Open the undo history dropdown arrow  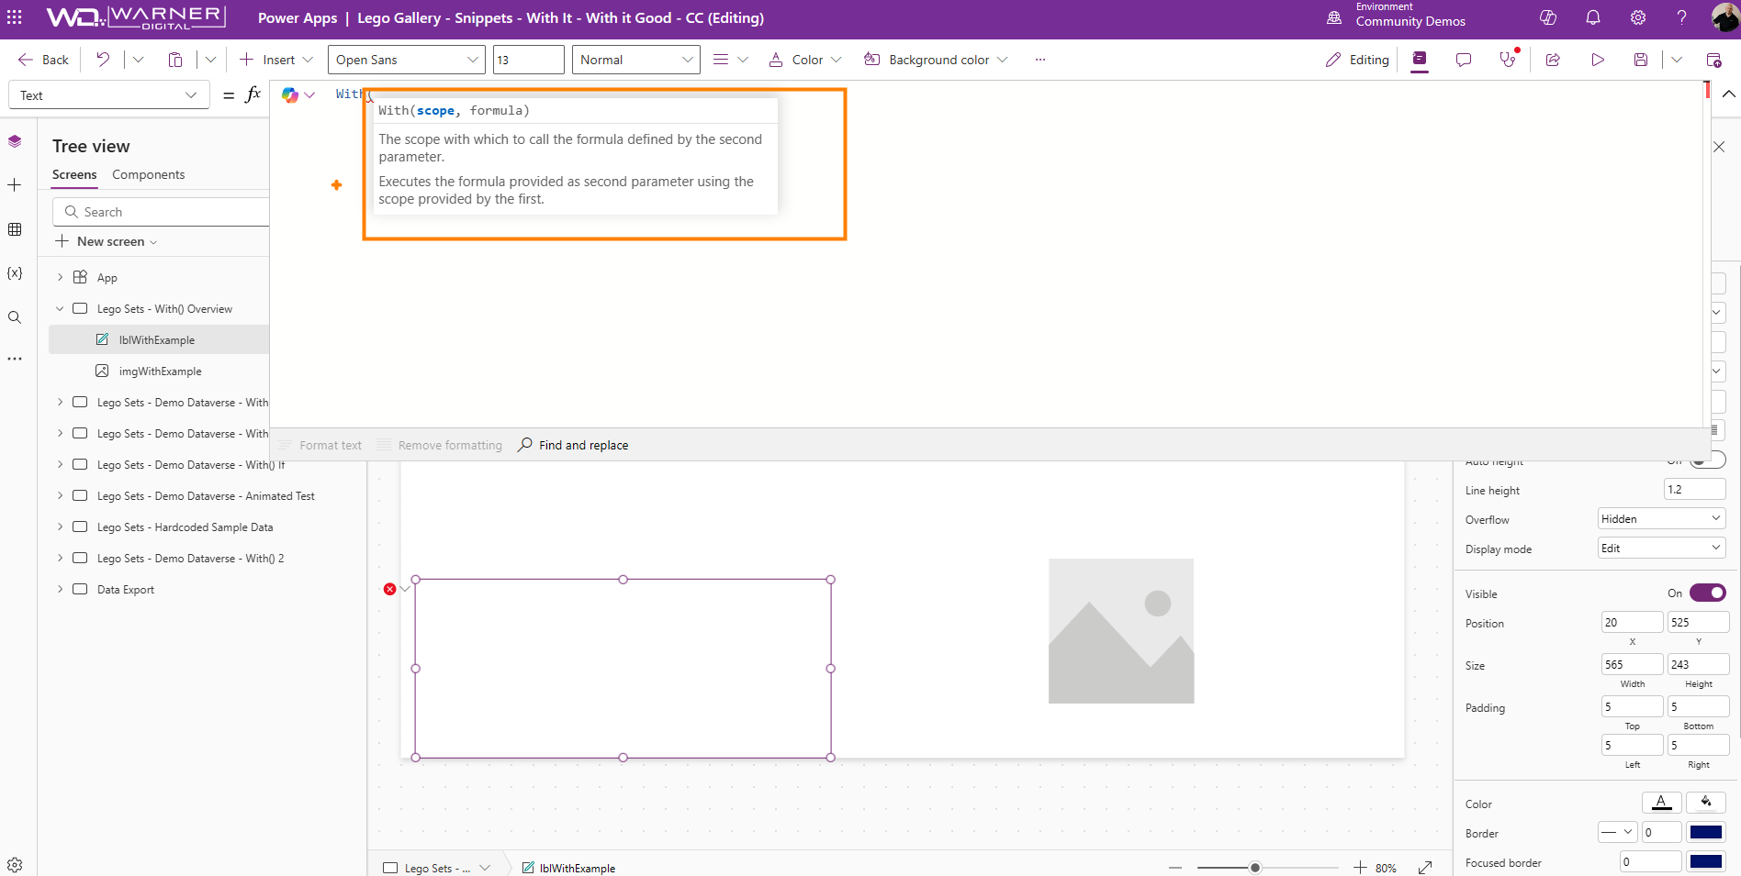click(138, 60)
